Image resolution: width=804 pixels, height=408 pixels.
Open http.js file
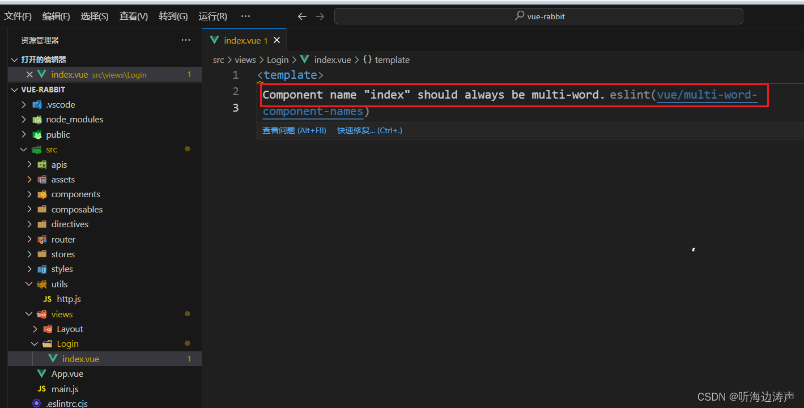69,299
